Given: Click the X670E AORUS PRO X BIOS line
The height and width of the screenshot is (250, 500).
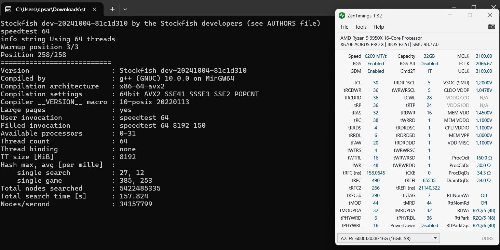Looking at the screenshot, I should click(389, 44).
